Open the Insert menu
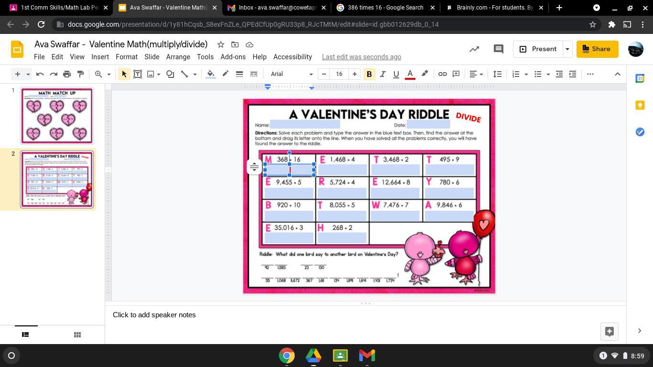The height and width of the screenshot is (367, 653). 100,57
